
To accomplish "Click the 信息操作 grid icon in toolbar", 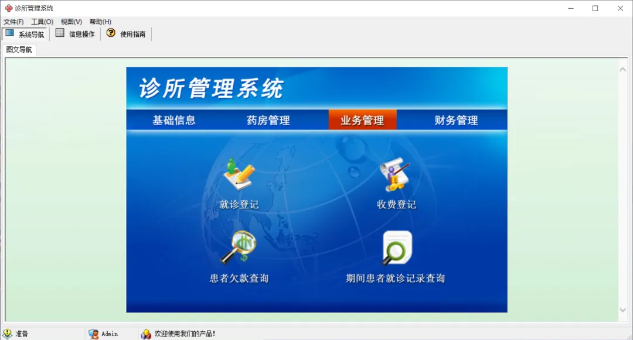I will [60, 33].
